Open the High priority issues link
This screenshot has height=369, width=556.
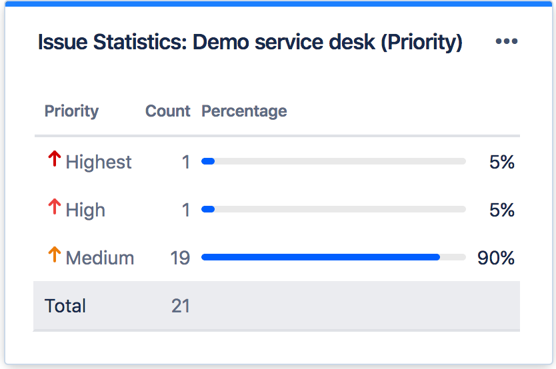point(85,210)
